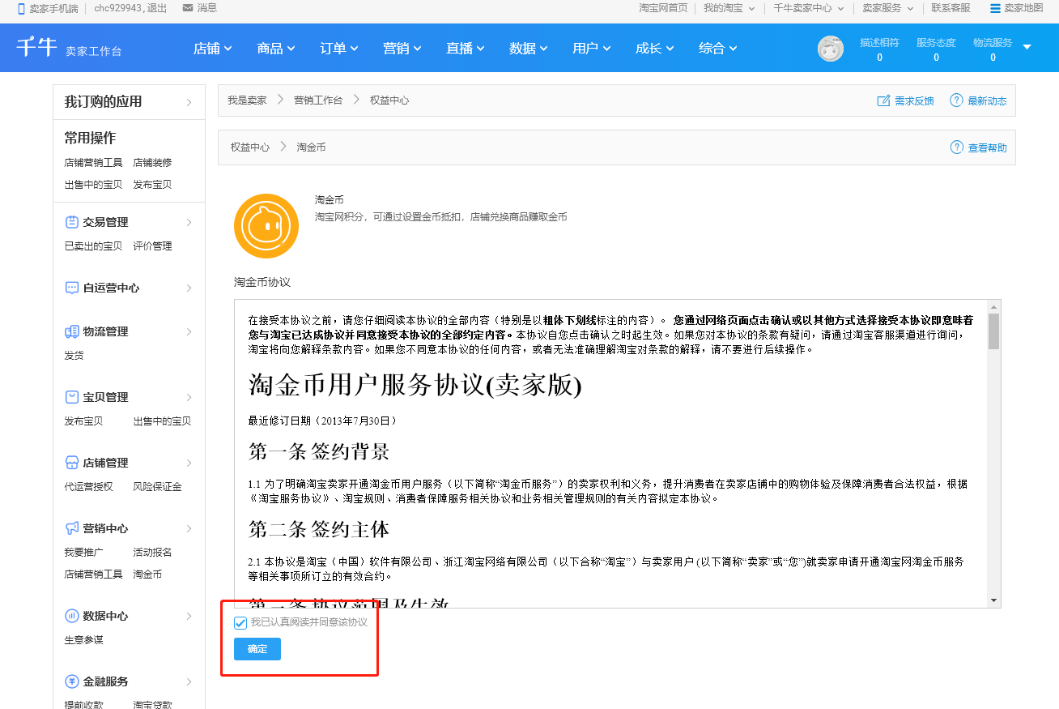
Task: Click the 描述相符 score indicator
Action: click(x=879, y=49)
